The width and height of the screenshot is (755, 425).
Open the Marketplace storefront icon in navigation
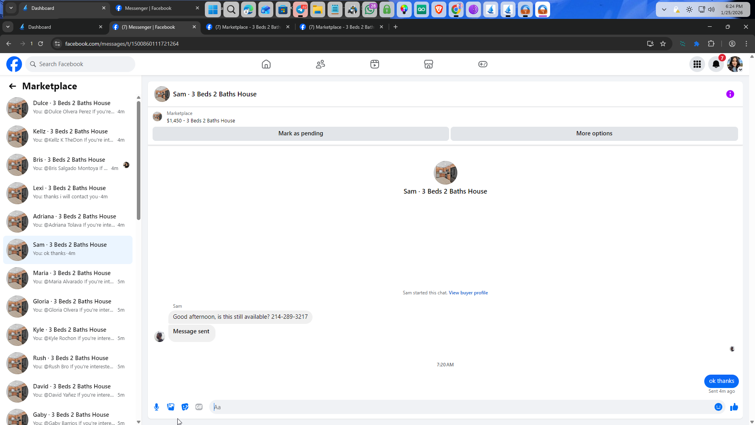pos(429,64)
